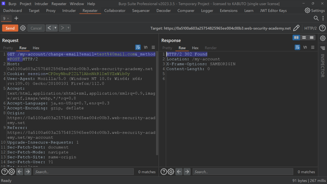Open the Project menu
Screen dimensions: 327x184
click(x=25, y=4)
